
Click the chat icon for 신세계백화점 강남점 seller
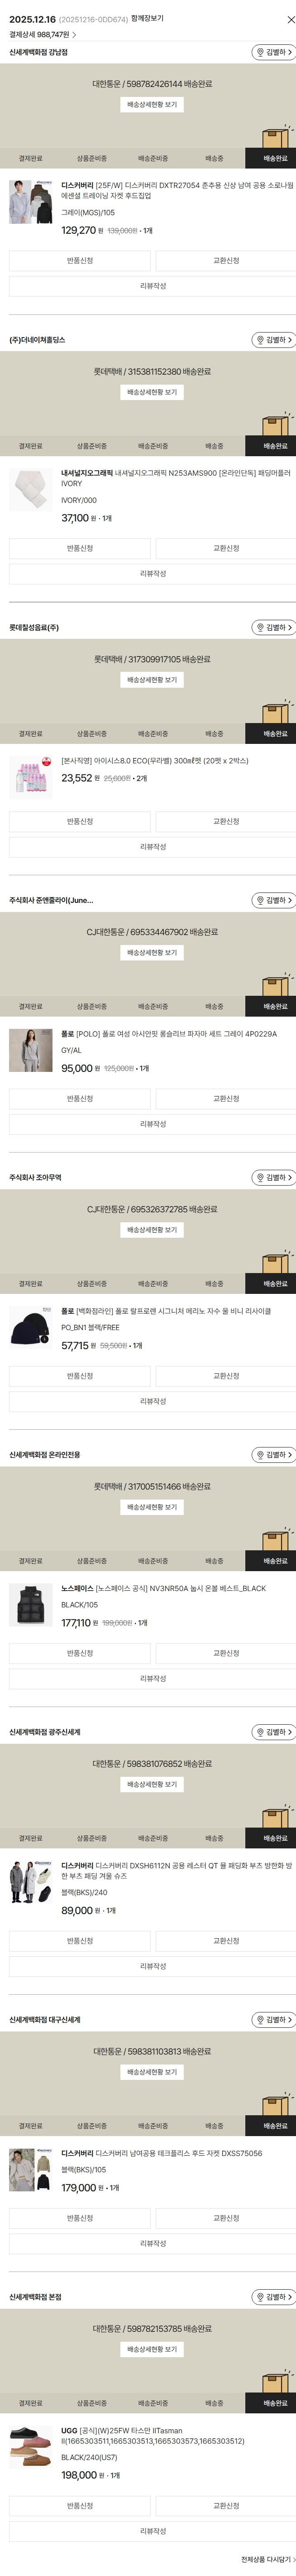(273, 52)
